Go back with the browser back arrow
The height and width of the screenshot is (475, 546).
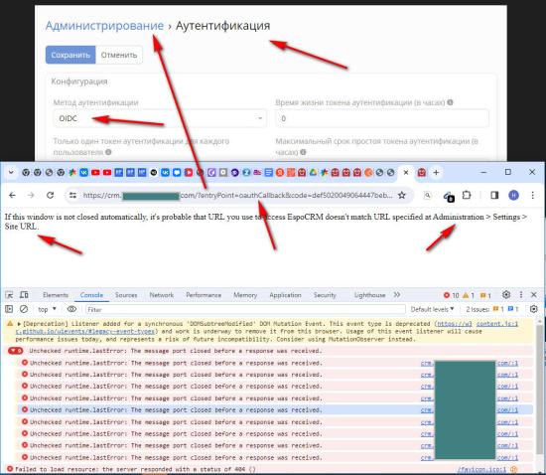click(12, 195)
